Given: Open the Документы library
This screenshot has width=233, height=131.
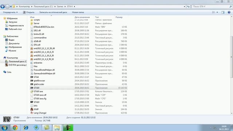Looking at the screenshot, I should (x=14, y=43).
